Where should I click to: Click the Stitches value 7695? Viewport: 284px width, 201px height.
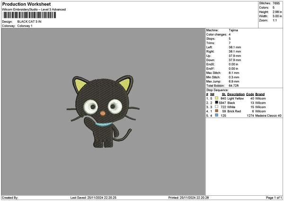pyautogui.click(x=276, y=3)
